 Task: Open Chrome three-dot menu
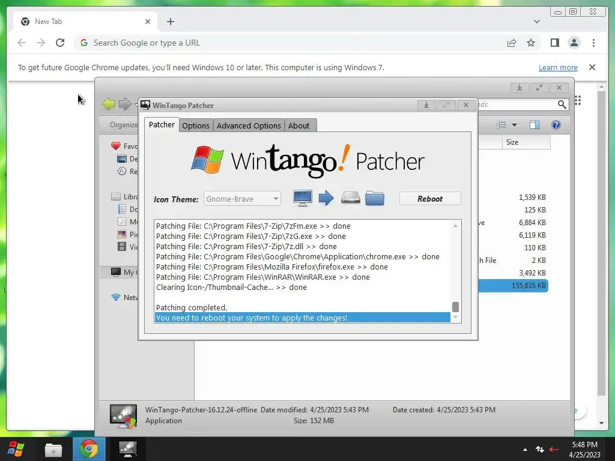click(x=593, y=43)
